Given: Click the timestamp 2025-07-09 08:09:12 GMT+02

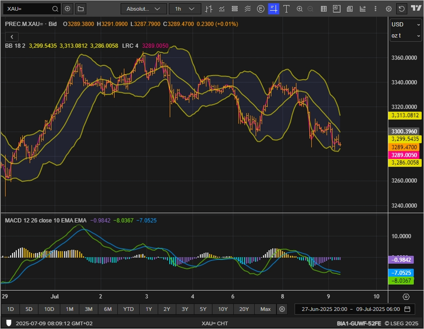Looking at the screenshot, I should [54, 323].
